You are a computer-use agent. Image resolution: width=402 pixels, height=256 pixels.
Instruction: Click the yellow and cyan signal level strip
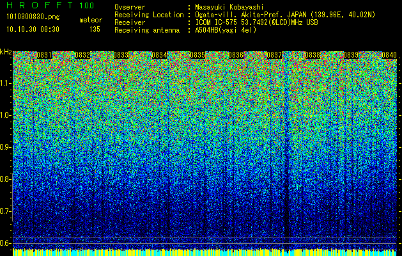tap(205, 252)
